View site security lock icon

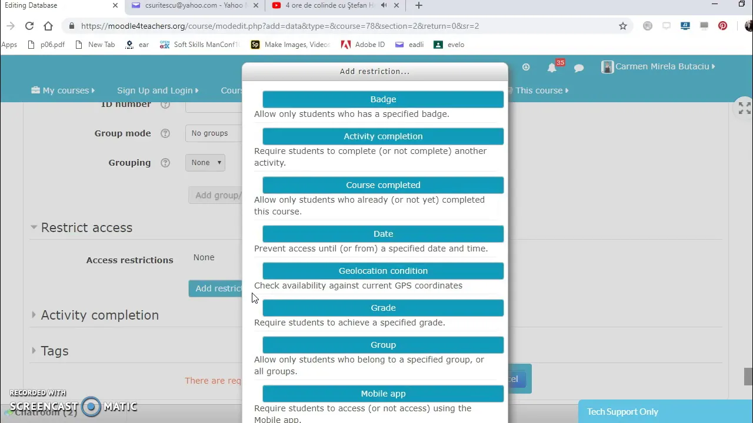tap(72, 26)
